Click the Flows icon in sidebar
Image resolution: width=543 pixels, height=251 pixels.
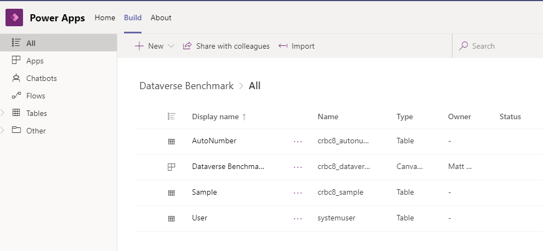[x=16, y=96]
